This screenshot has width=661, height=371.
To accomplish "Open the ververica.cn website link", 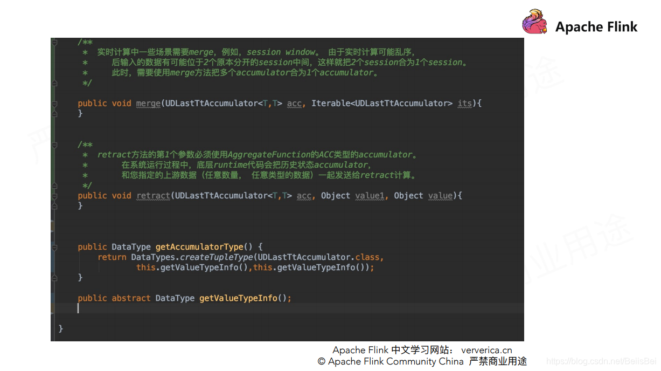I will (486, 350).
